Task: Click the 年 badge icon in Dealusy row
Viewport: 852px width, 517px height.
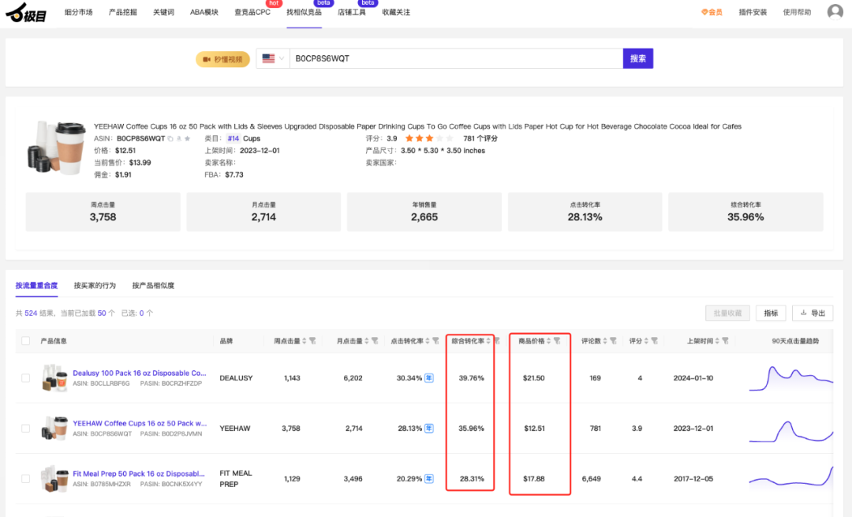Action: tap(428, 378)
